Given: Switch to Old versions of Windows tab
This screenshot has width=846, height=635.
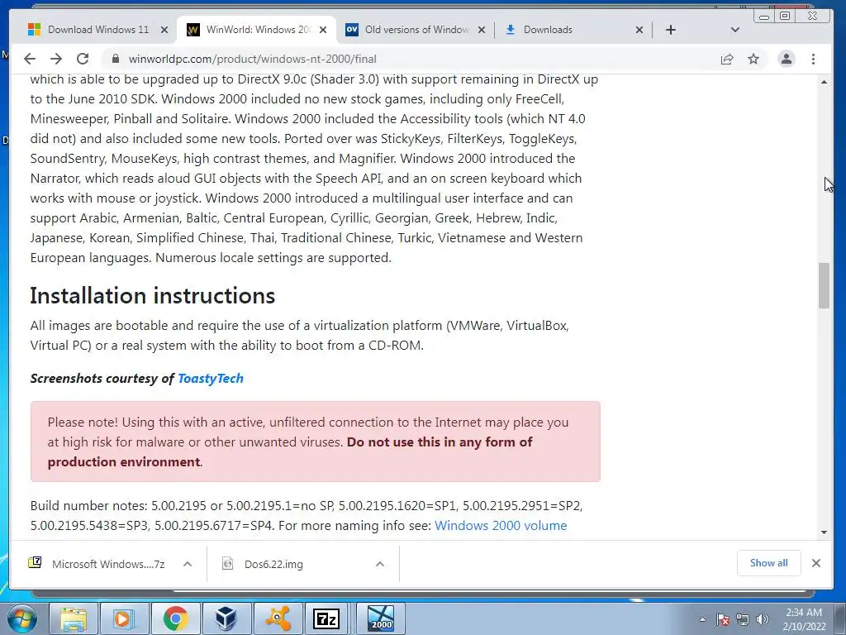Looking at the screenshot, I should tap(416, 30).
